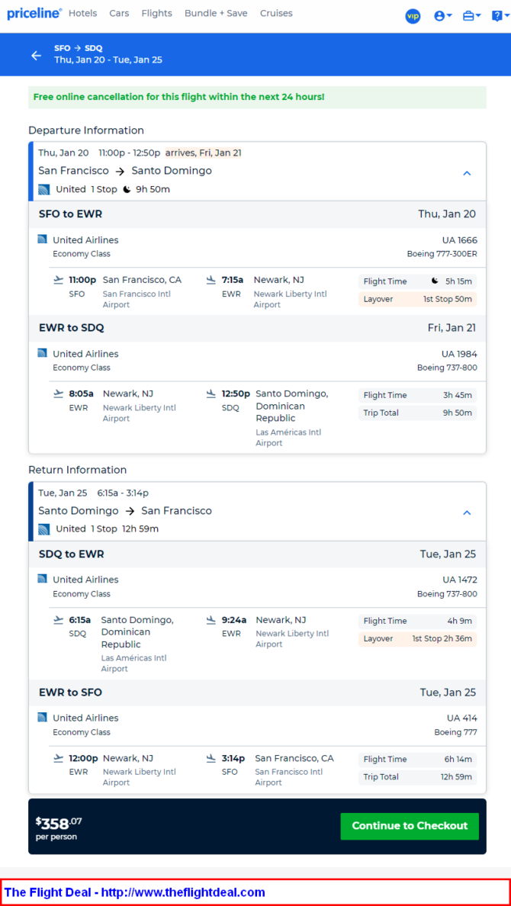511x906 pixels.
Task: Open the help question-mark menu
Action: click(x=500, y=16)
